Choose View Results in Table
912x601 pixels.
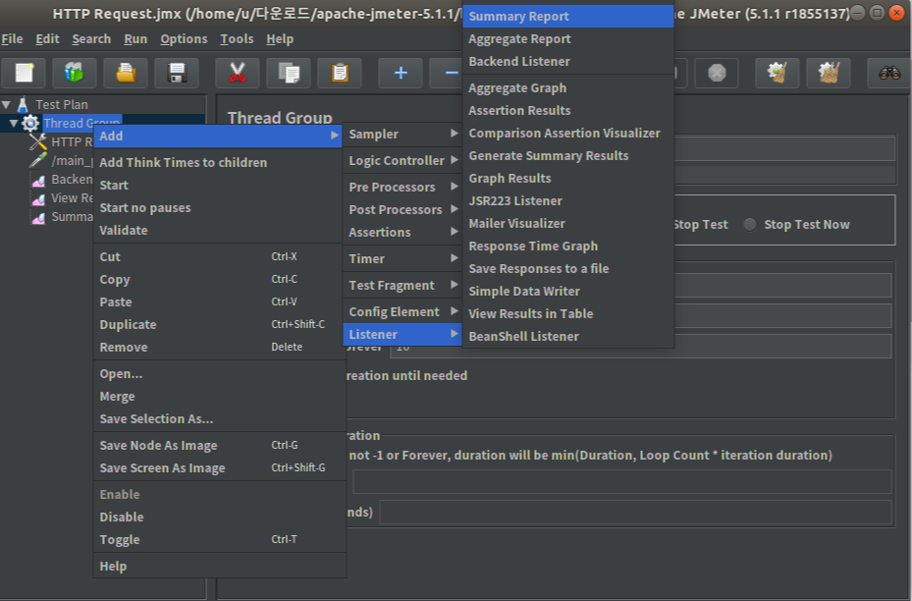(568, 313)
